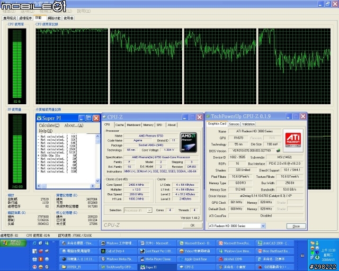Open the Yahoo! Messenger taskbar button
339x271 pixels.
[196, 251]
